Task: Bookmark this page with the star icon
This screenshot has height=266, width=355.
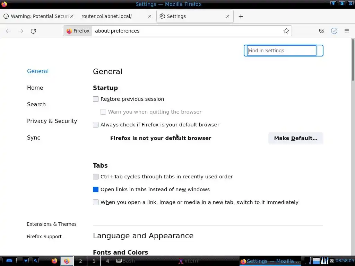Action: pyautogui.click(x=286, y=31)
